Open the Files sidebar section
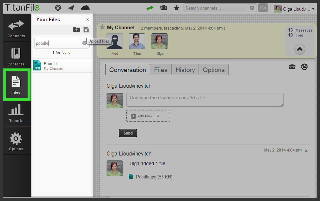The image size is (320, 201). pyautogui.click(x=16, y=85)
